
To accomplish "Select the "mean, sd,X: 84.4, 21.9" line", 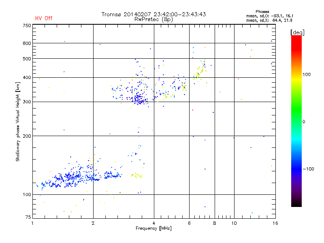I will coord(269,21).
